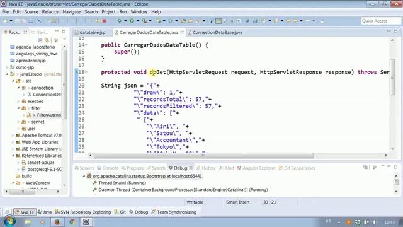Viewport: 403px width, 227px height.
Task: Switch to Java perspective button
Action: [x=45, y=212]
